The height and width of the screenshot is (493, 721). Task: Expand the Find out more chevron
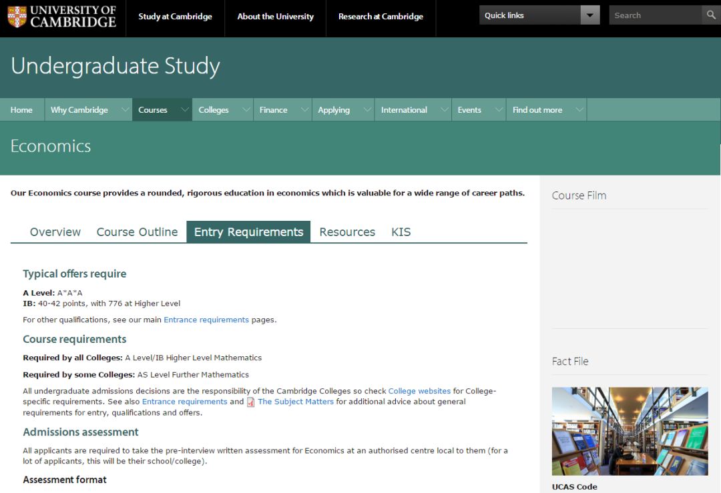579,110
